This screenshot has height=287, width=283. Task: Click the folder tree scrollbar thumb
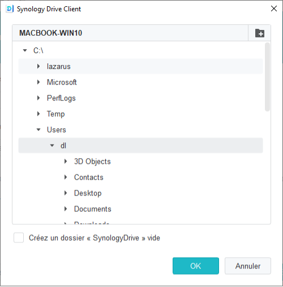(267, 77)
